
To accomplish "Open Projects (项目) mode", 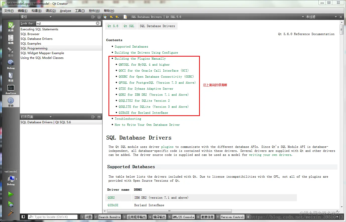I will tap(11, 77).
